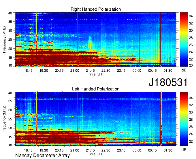Click the 21:00 time tick of Left Handed plot

tap(75, 150)
